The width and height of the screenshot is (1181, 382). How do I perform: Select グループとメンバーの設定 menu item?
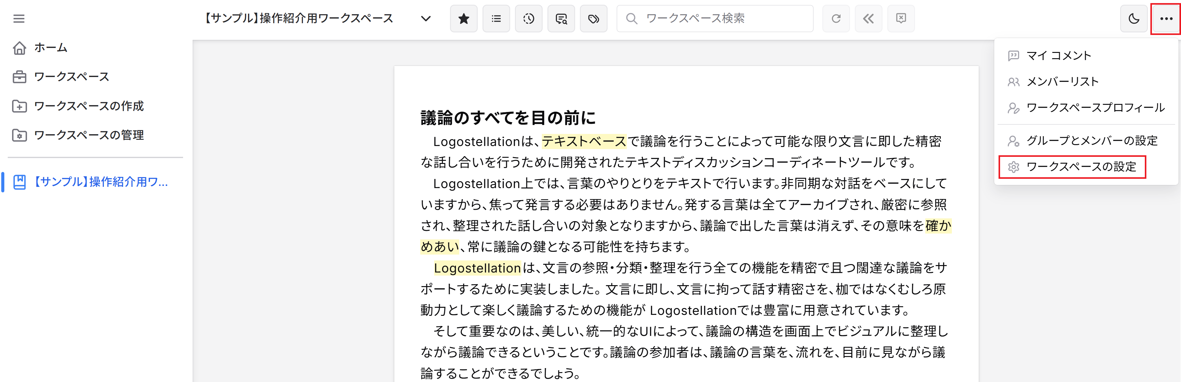coord(1087,141)
